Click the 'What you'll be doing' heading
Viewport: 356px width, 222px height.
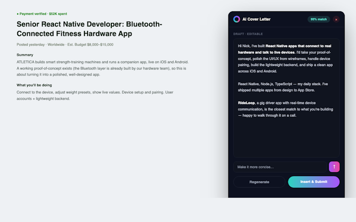click(x=34, y=85)
